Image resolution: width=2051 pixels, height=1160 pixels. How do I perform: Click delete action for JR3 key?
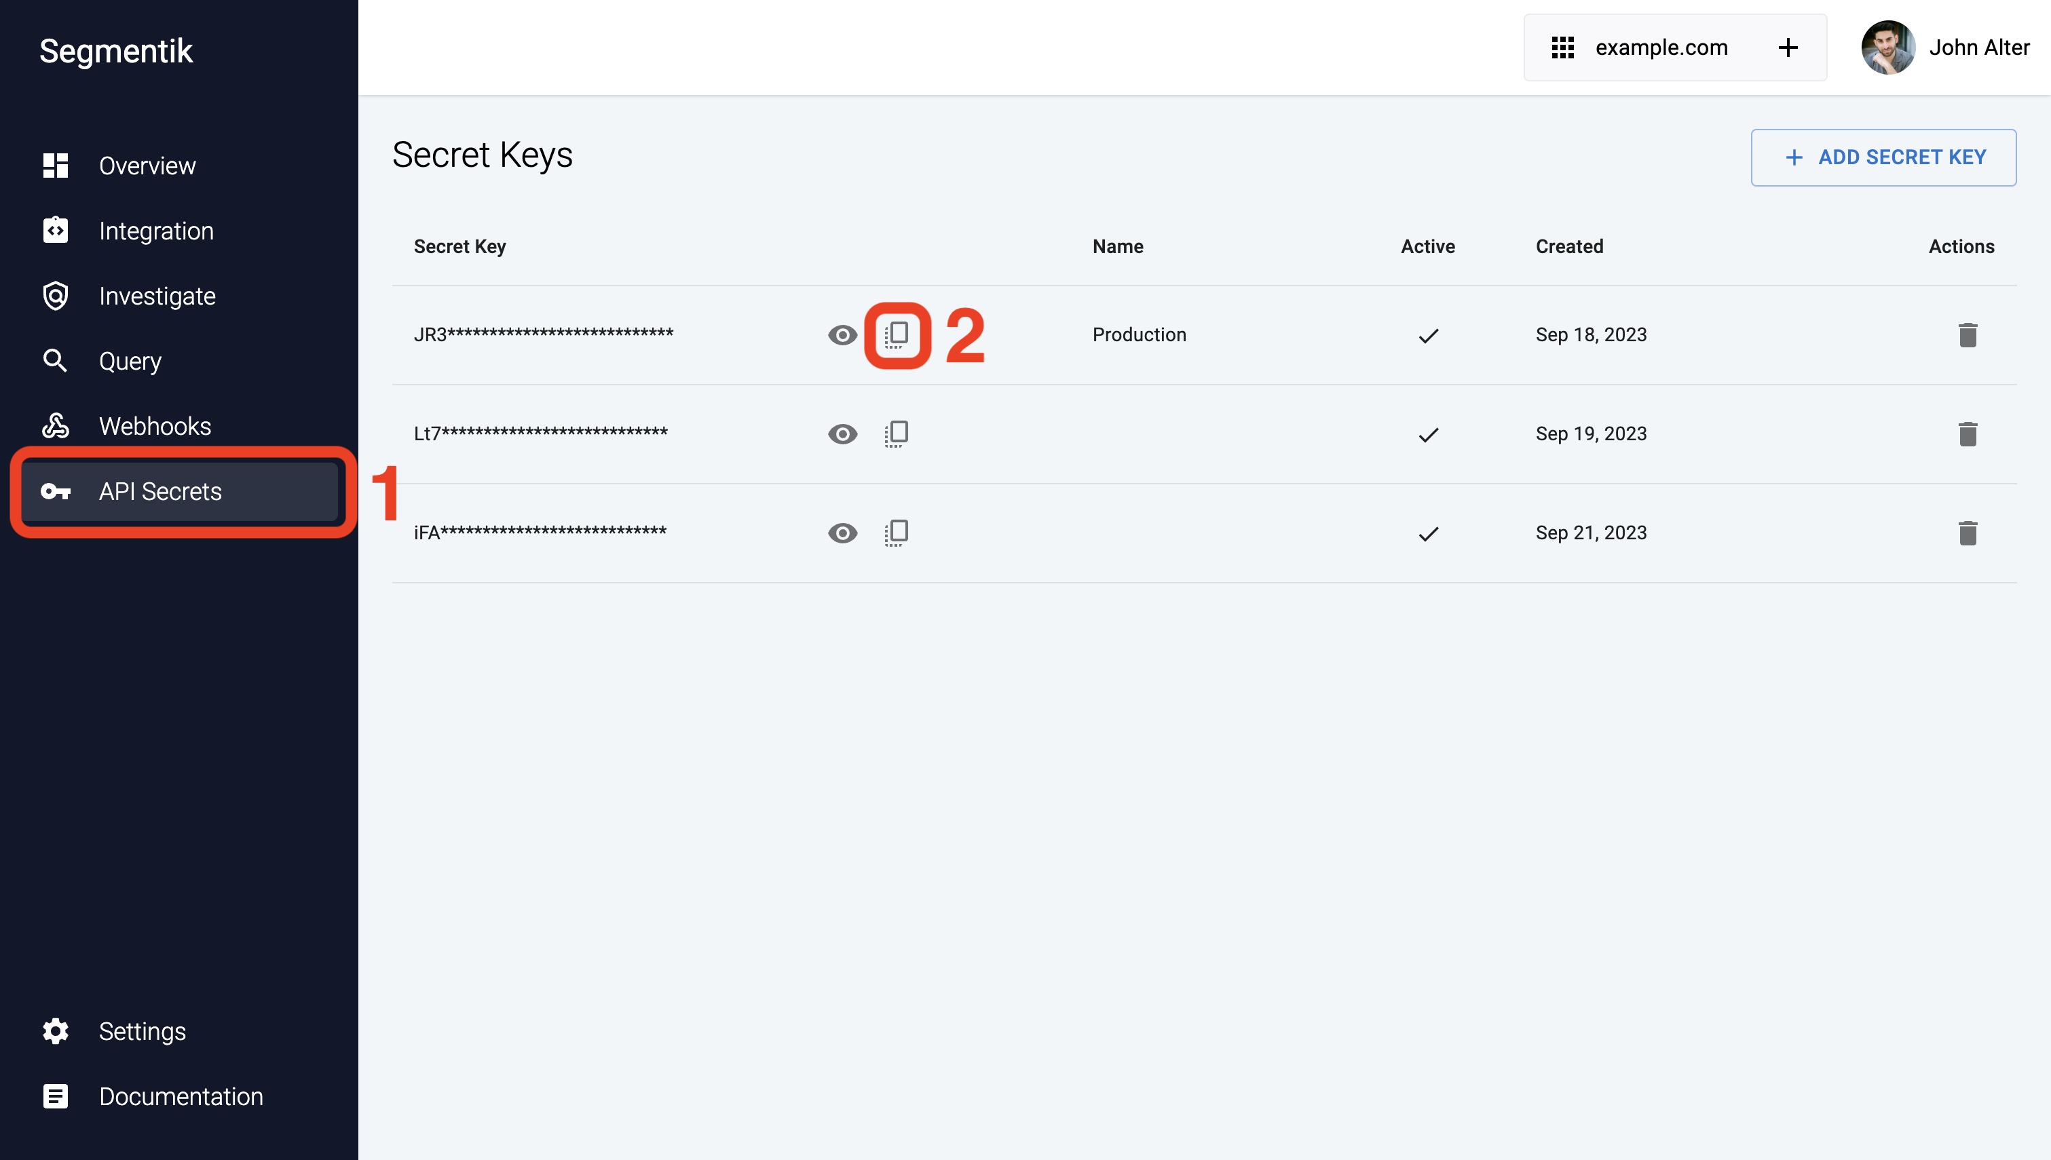(x=1970, y=335)
